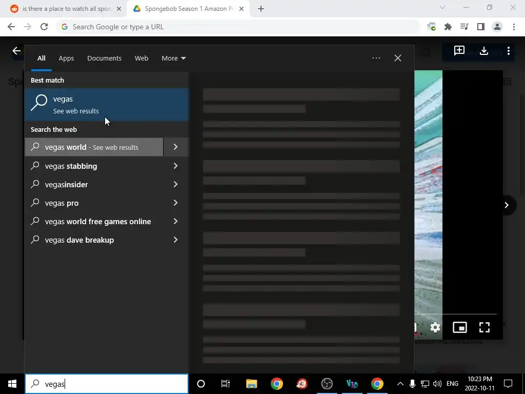Screen dimensions: 525x394
Task: Select vegas world web suggestion
Action: (x=94, y=147)
